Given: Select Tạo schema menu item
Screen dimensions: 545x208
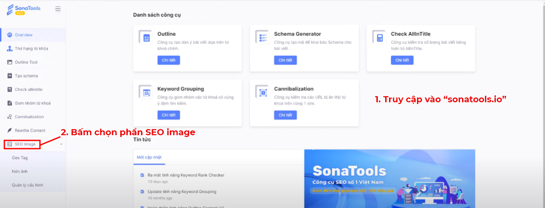Looking at the screenshot, I should pyautogui.click(x=33, y=76).
